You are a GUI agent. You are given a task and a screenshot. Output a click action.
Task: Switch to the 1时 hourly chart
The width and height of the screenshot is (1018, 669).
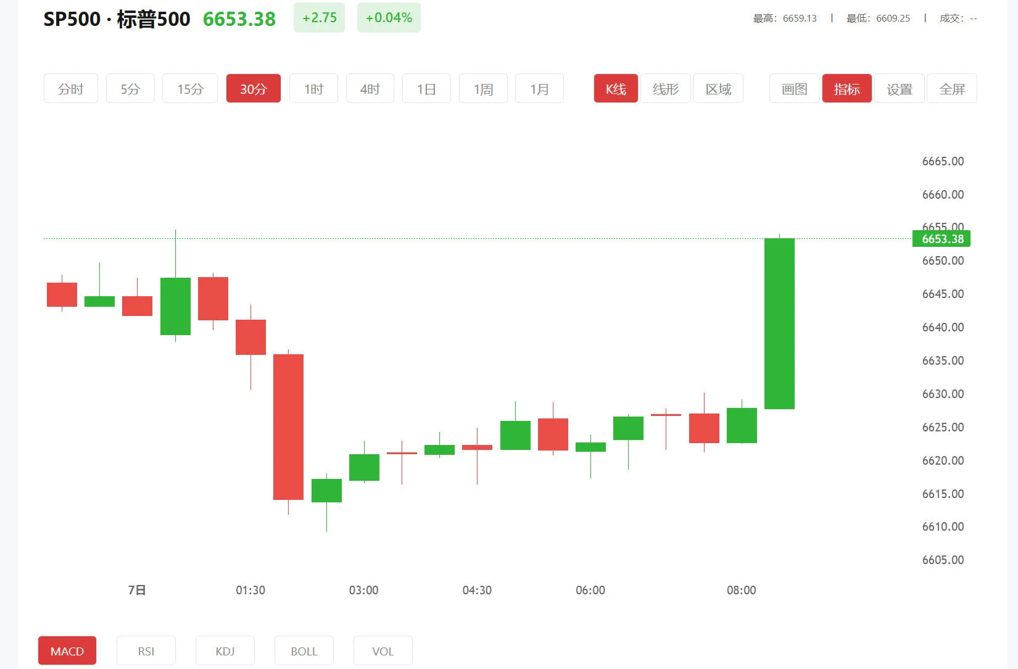coord(313,88)
